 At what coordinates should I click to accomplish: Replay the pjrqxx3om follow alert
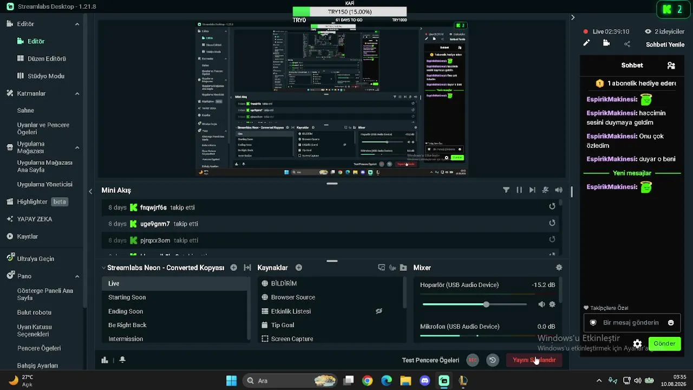click(552, 239)
